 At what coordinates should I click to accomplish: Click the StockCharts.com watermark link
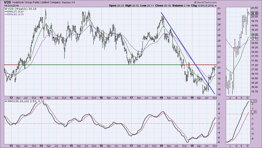(x=206, y=2)
